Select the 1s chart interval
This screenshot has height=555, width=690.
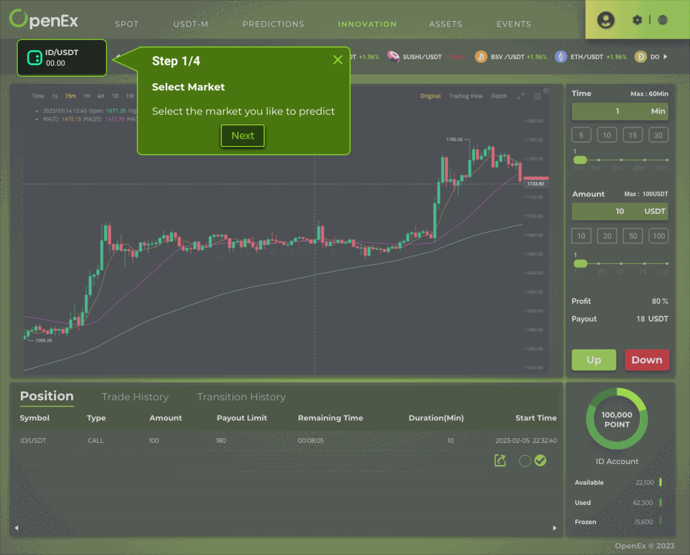[55, 96]
